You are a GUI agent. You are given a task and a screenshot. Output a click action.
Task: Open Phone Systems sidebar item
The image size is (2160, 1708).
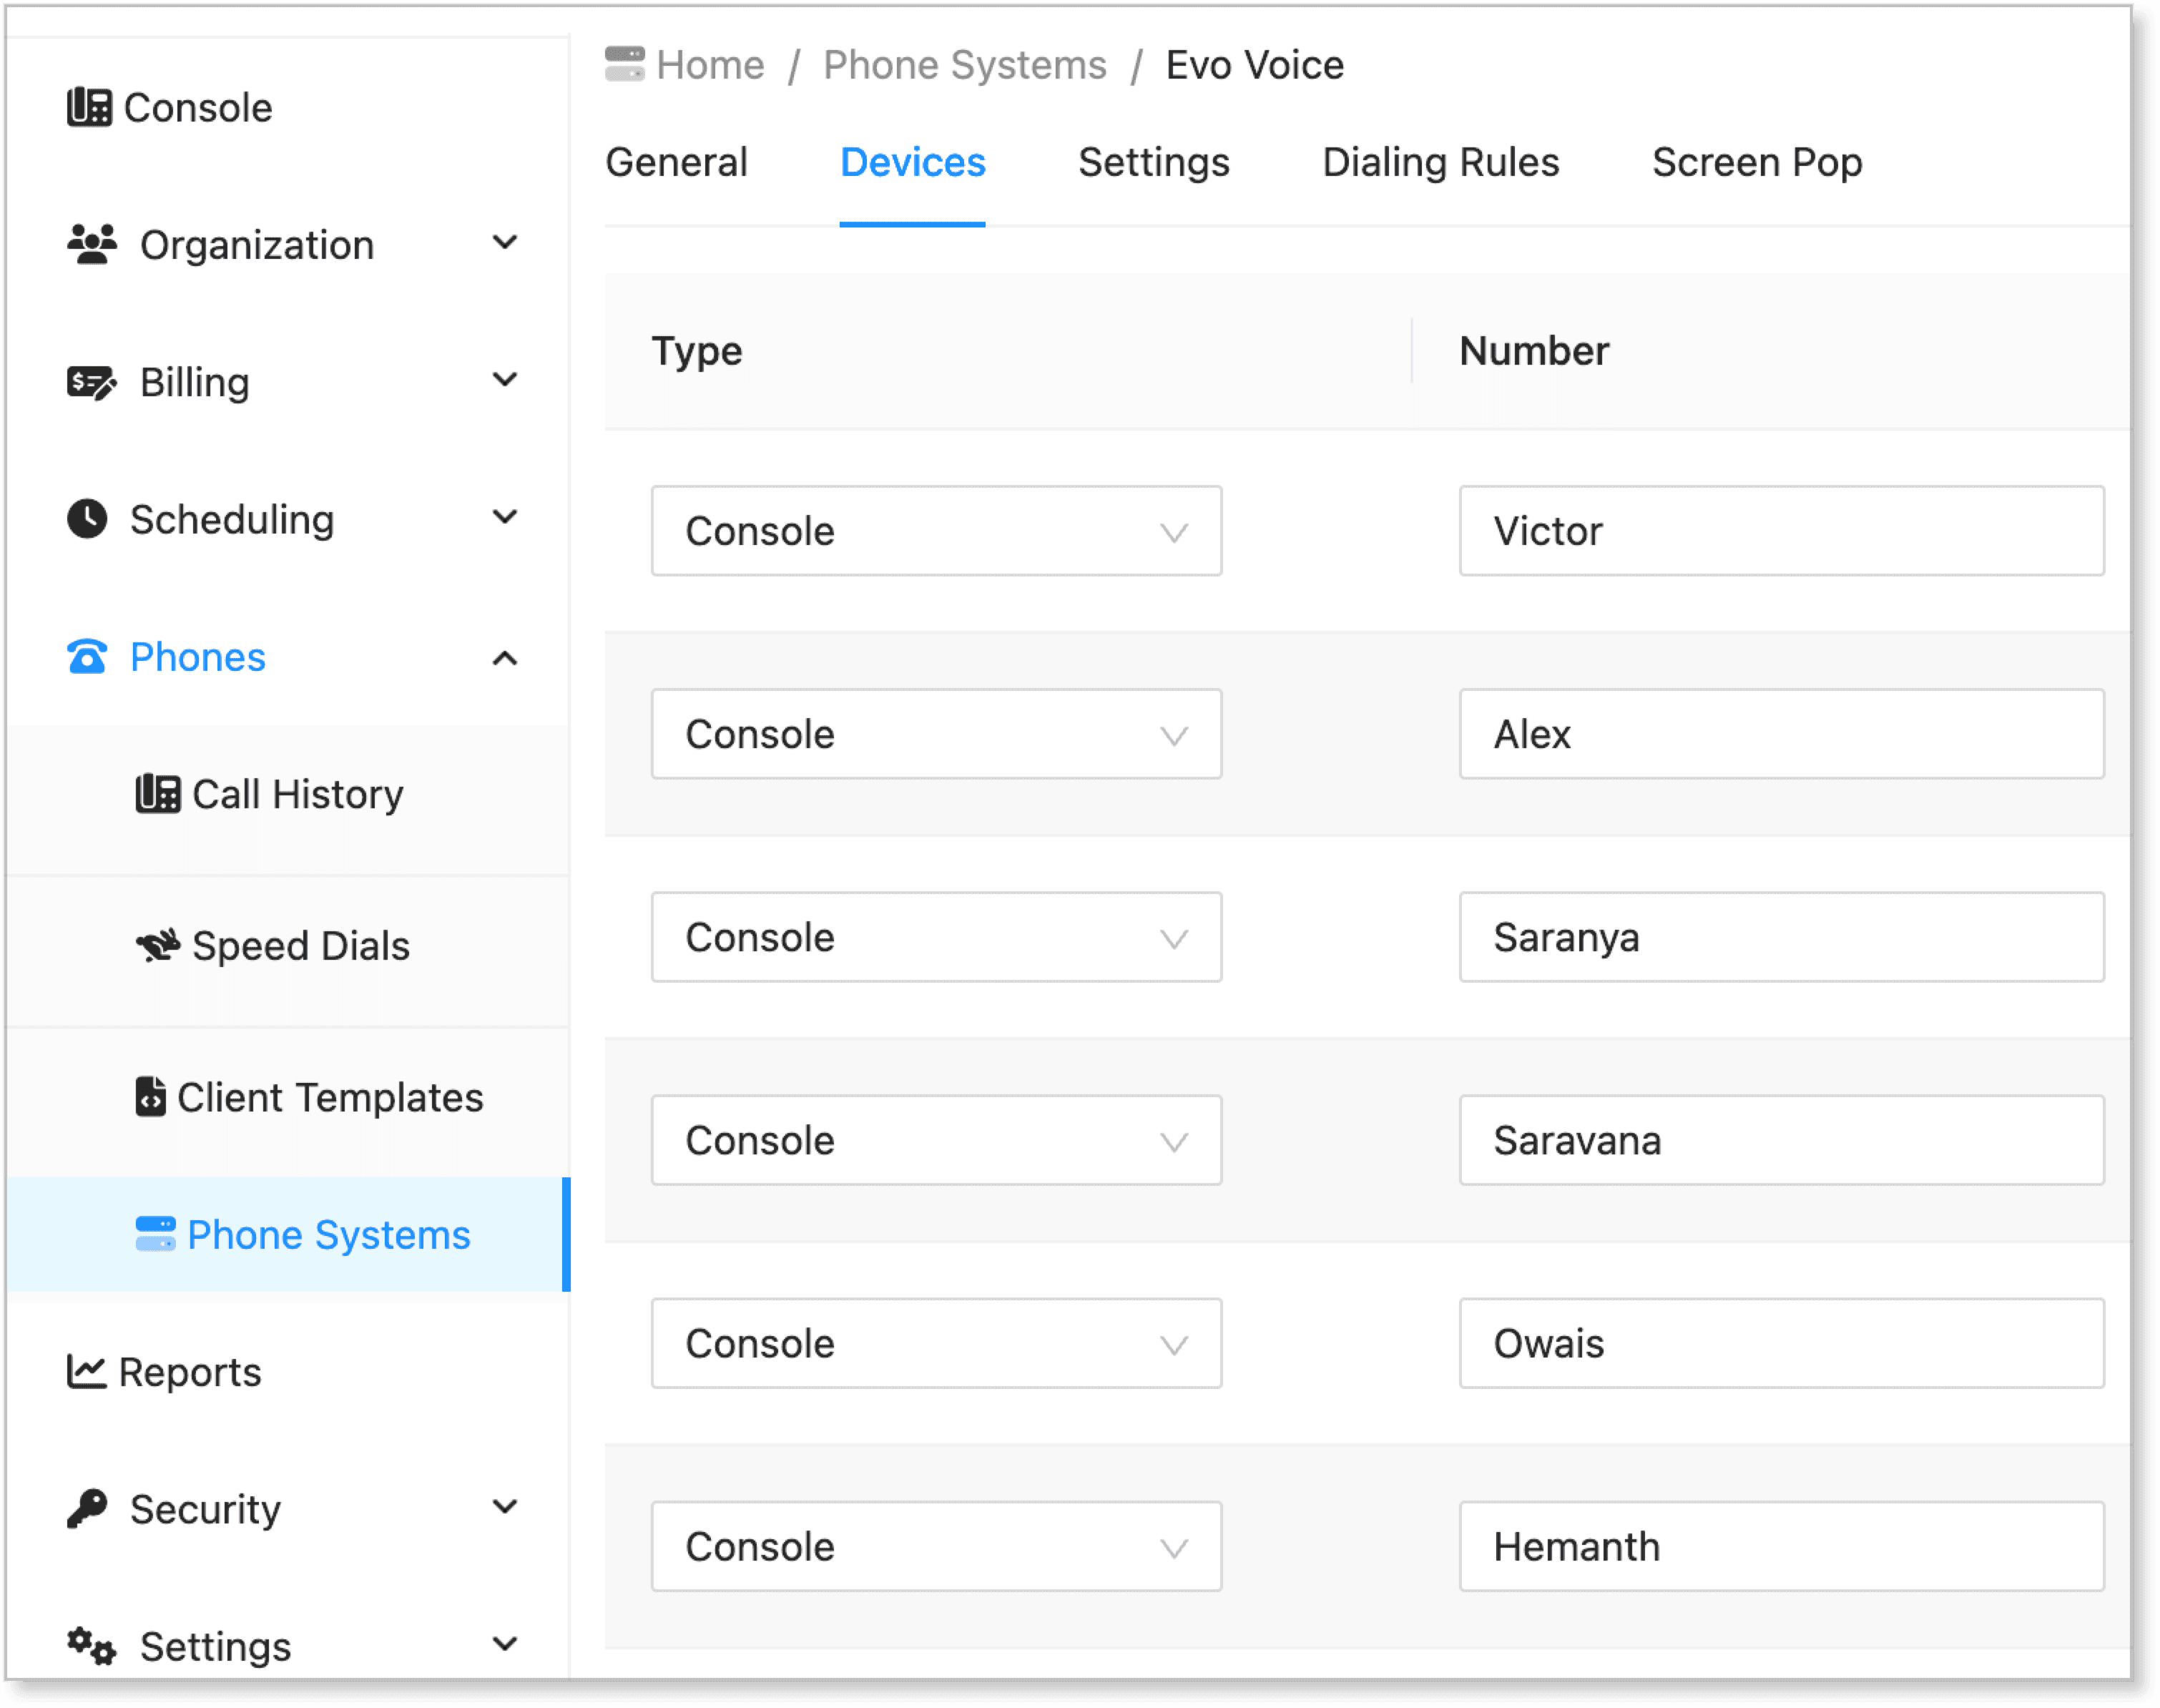[x=288, y=1235]
